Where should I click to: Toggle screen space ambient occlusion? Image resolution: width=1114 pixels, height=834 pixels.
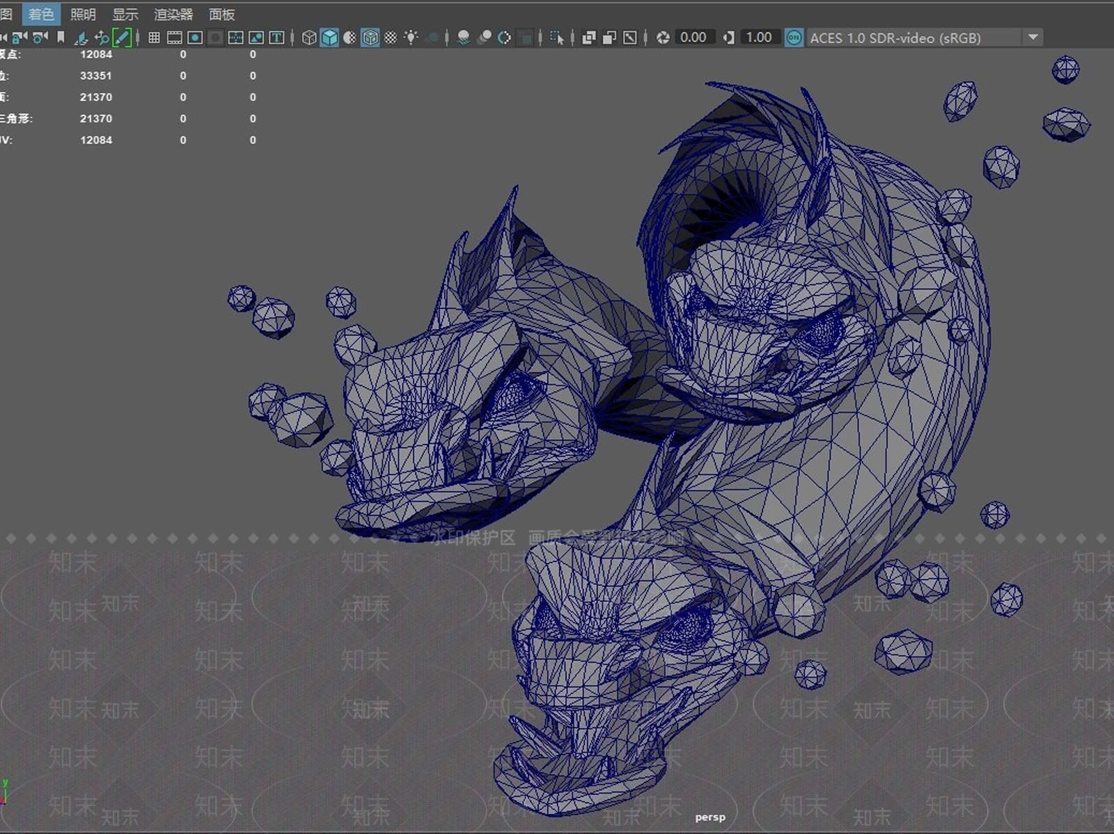(x=464, y=38)
